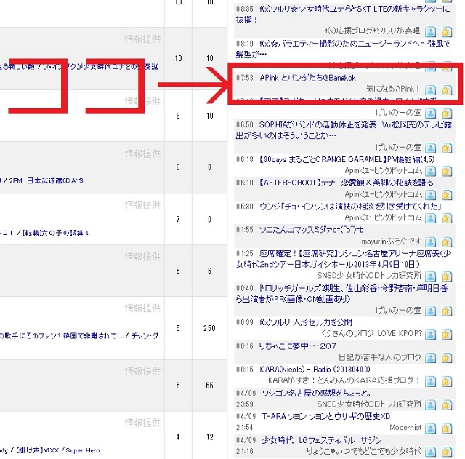Viewport: 465px width, 459px height.
Task: Open the APink とパンダたち@Bangkok article
Action: (307, 78)
